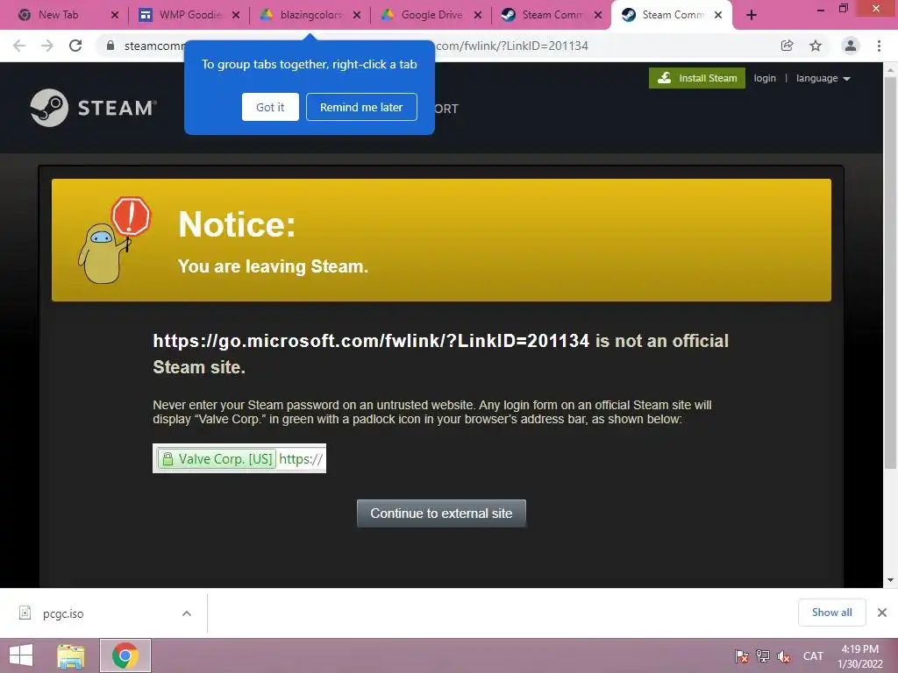Click the Chrome taskbar icon
Viewport: 898px width, 673px height.
pyautogui.click(x=125, y=655)
